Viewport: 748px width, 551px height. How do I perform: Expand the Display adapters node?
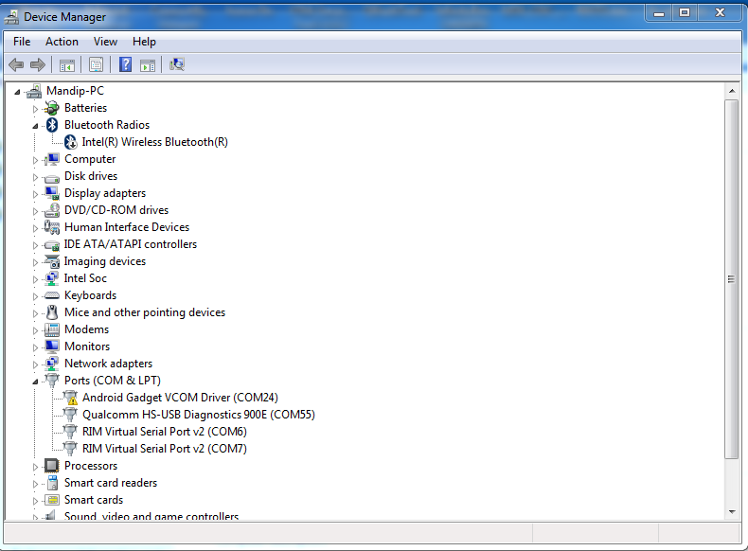(36, 194)
